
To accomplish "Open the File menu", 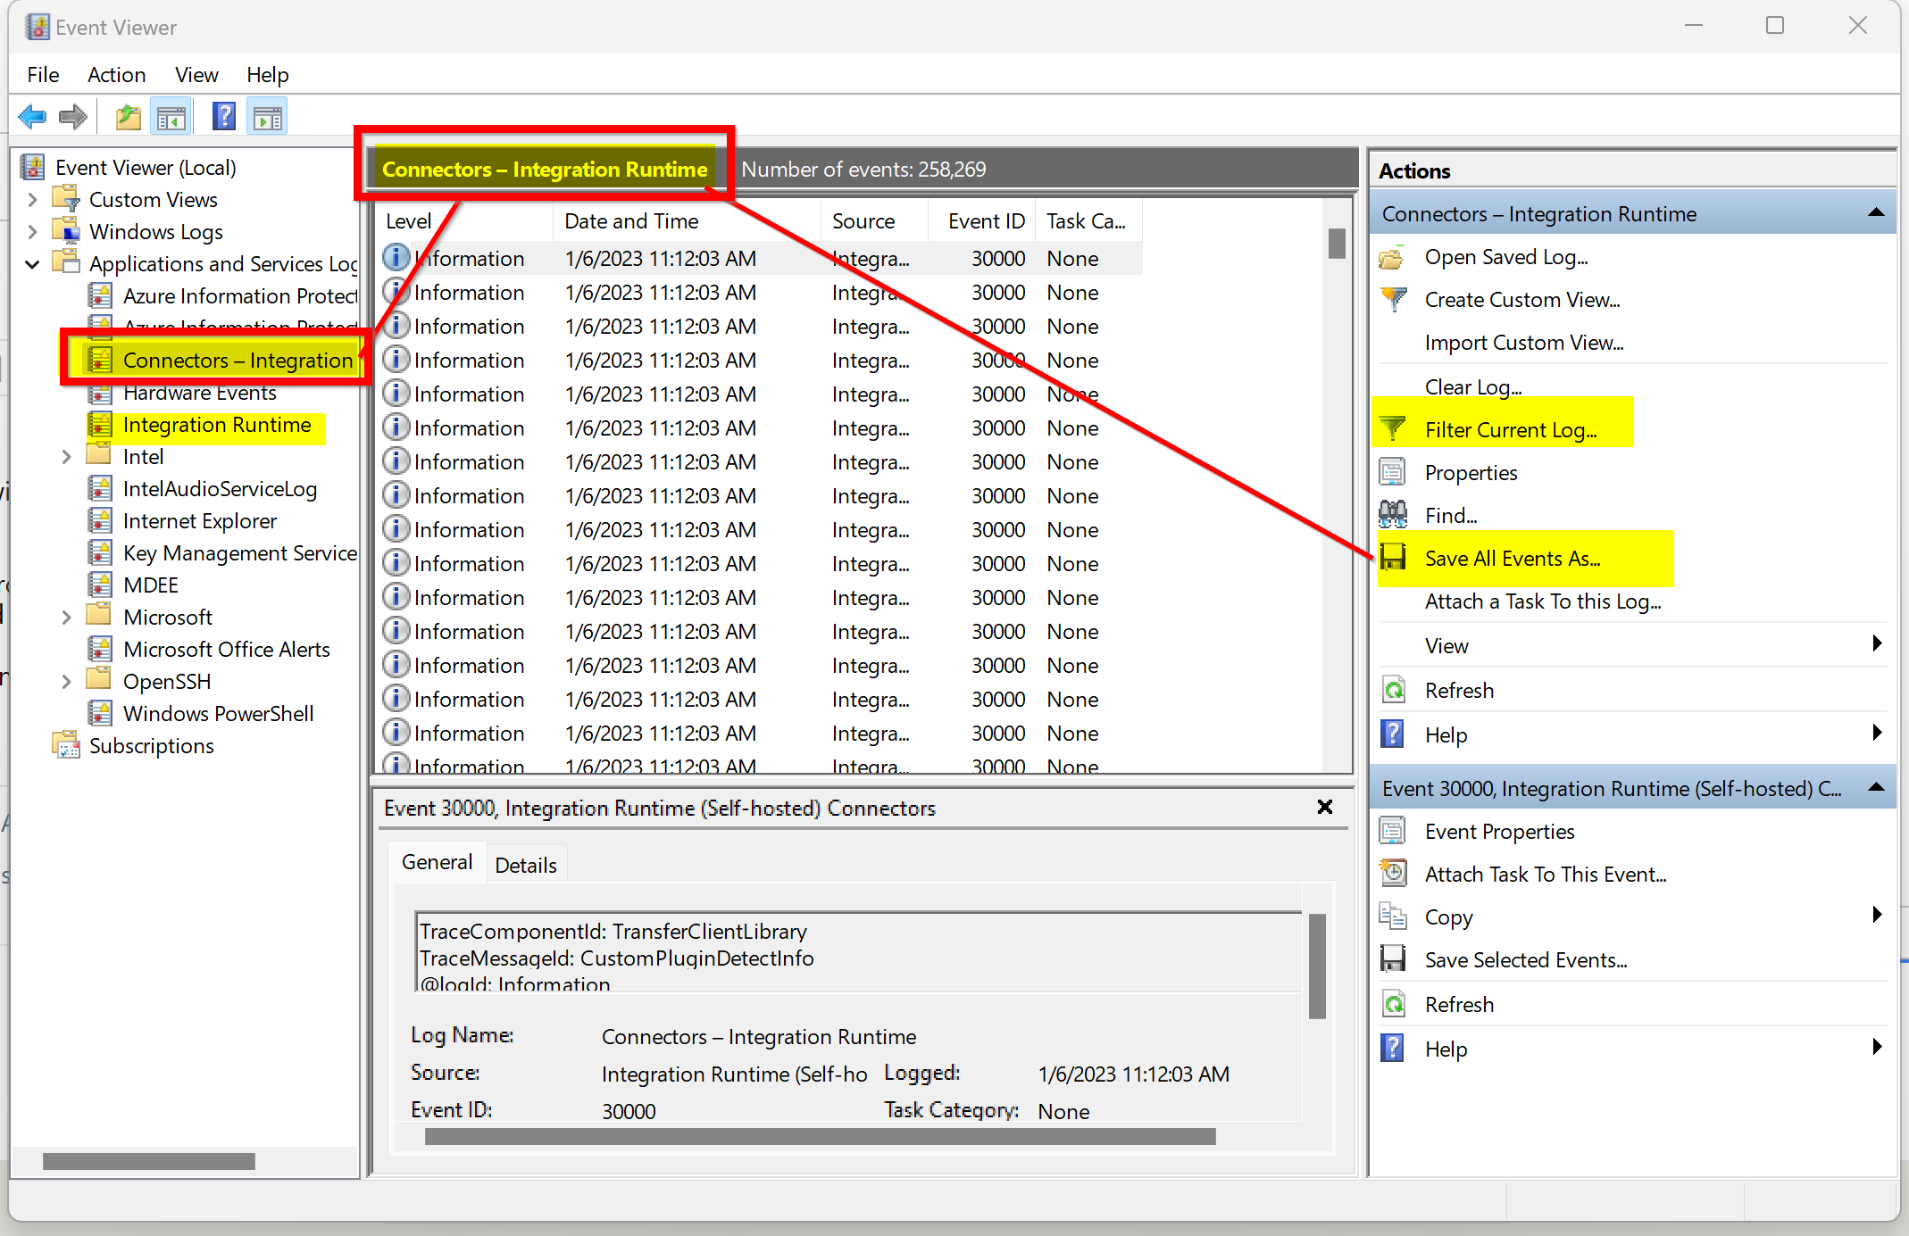I will 43,75.
